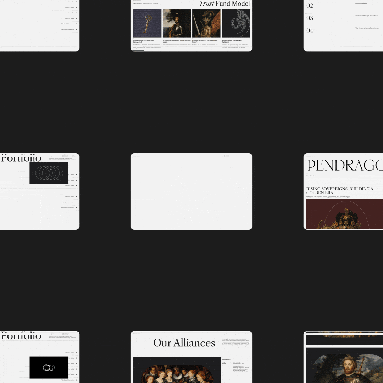Open the armored knight portrait thumbnail
The width and height of the screenshot is (383, 383).
177,23
